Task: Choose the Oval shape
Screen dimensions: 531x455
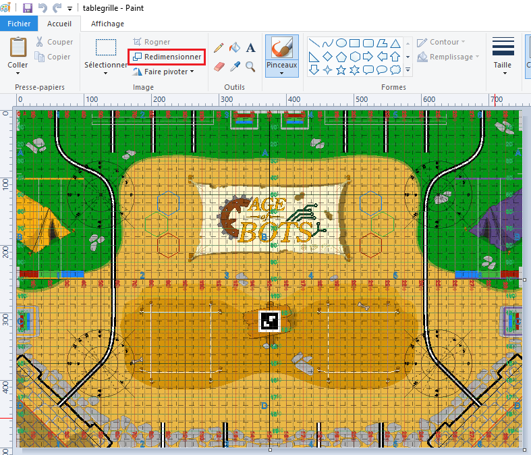Action: (341, 43)
